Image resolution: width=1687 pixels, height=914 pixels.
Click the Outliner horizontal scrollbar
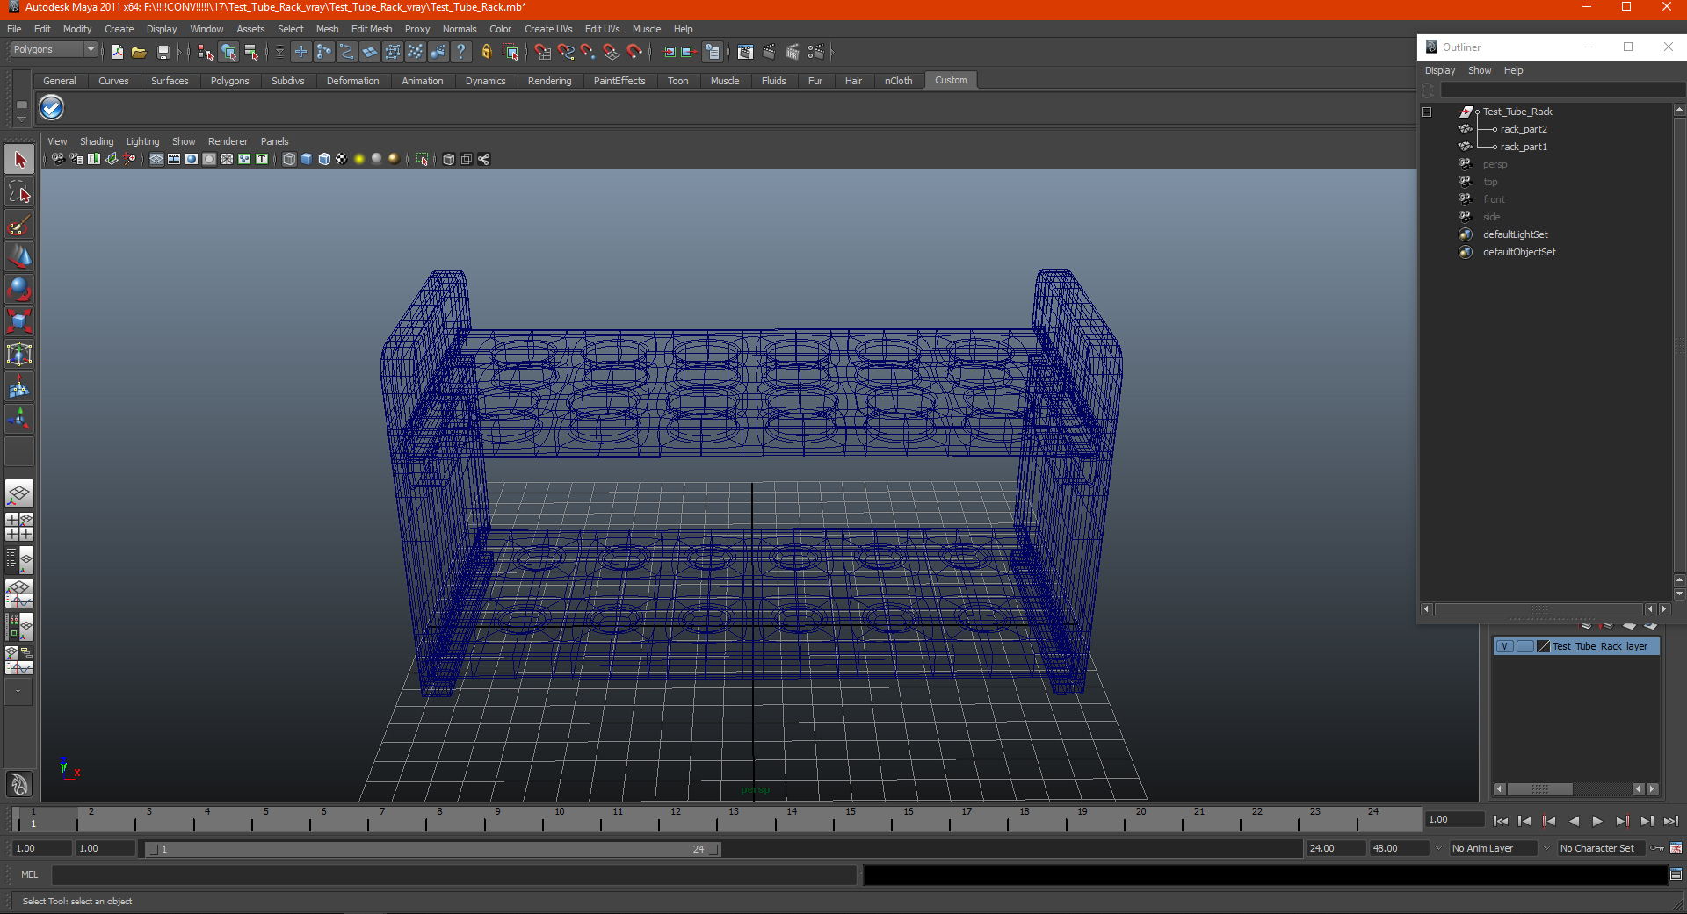[1539, 609]
